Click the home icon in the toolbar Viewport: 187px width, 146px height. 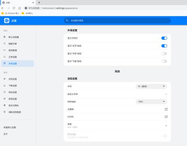(x=19, y=8)
